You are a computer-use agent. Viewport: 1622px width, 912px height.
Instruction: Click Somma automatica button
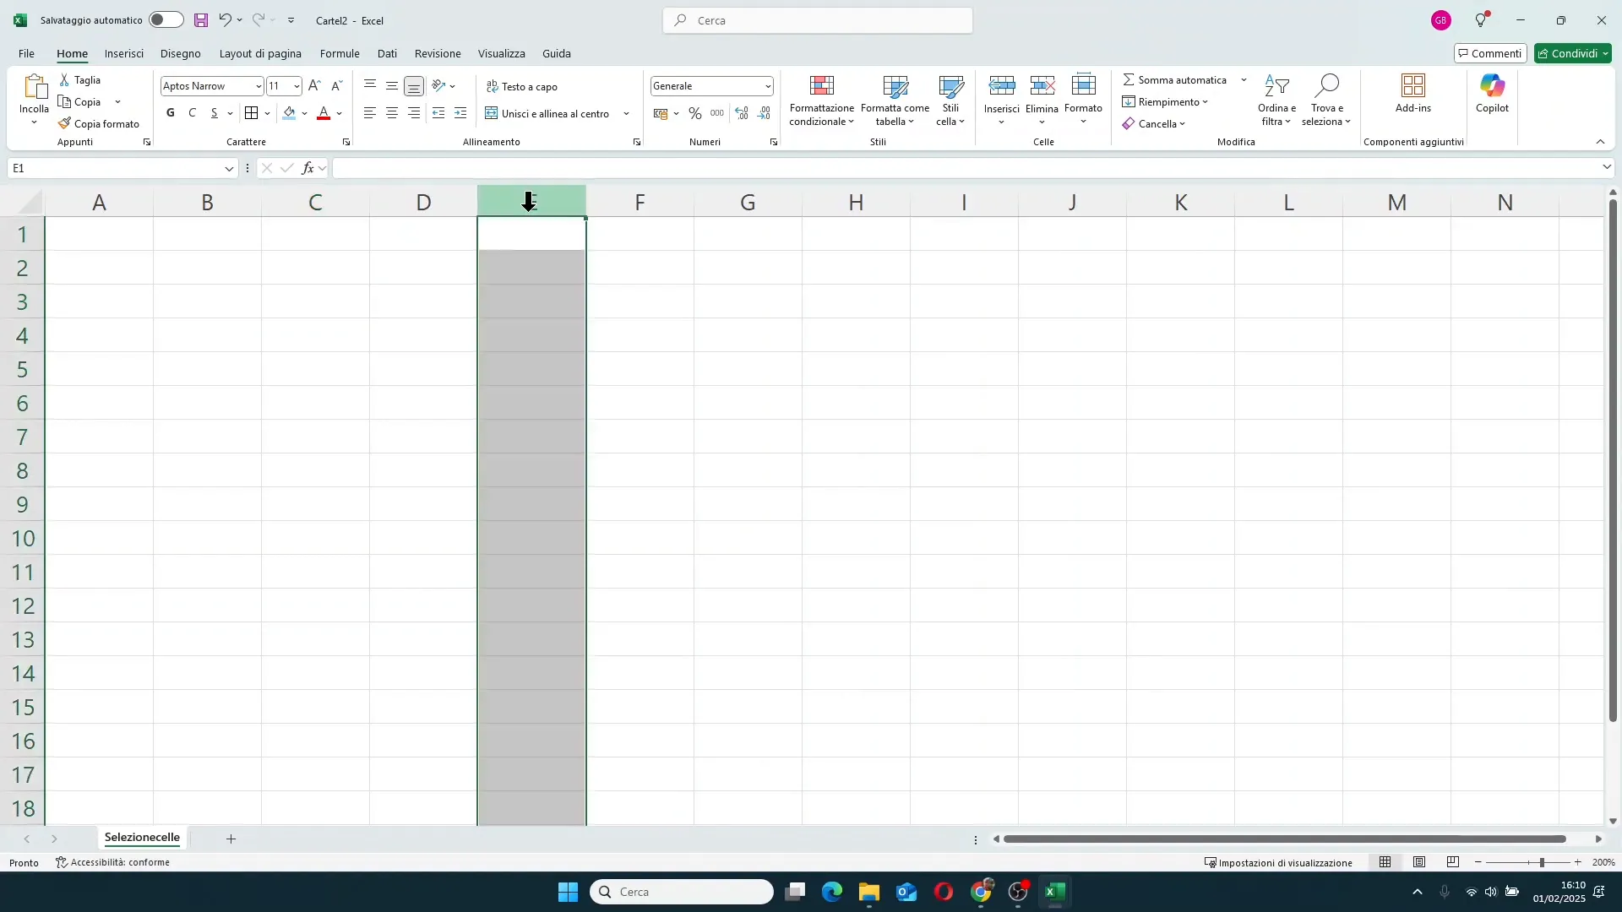point(1175,80)
